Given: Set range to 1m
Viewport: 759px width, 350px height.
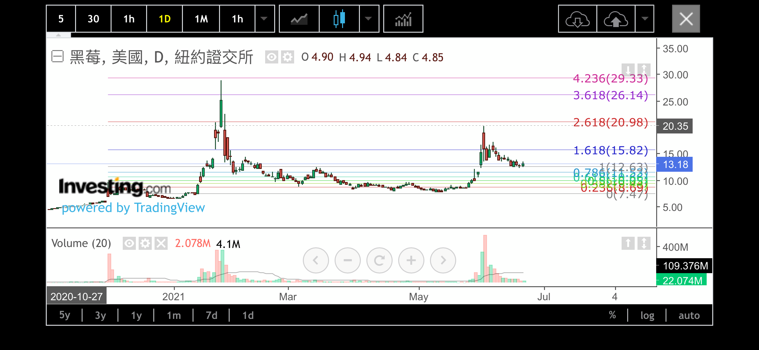Looking at the screenshot, I should pyautogui.click(x=174, y=315).
